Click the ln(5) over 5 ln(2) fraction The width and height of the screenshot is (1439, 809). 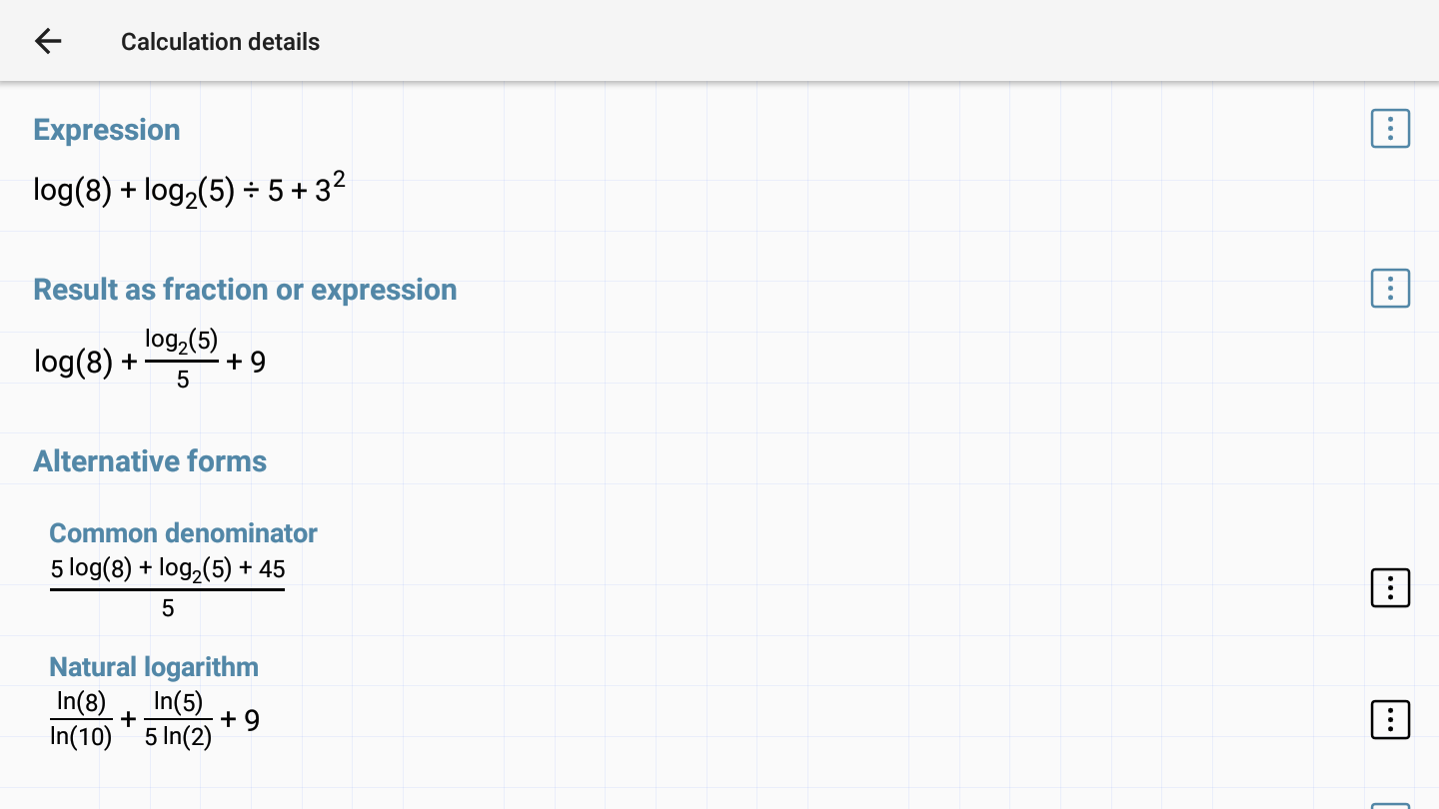pyautogui.click(x=179, y=720)
